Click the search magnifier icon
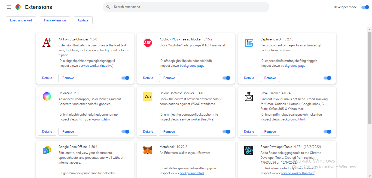372x178 pixels. [x=108, y=7]
